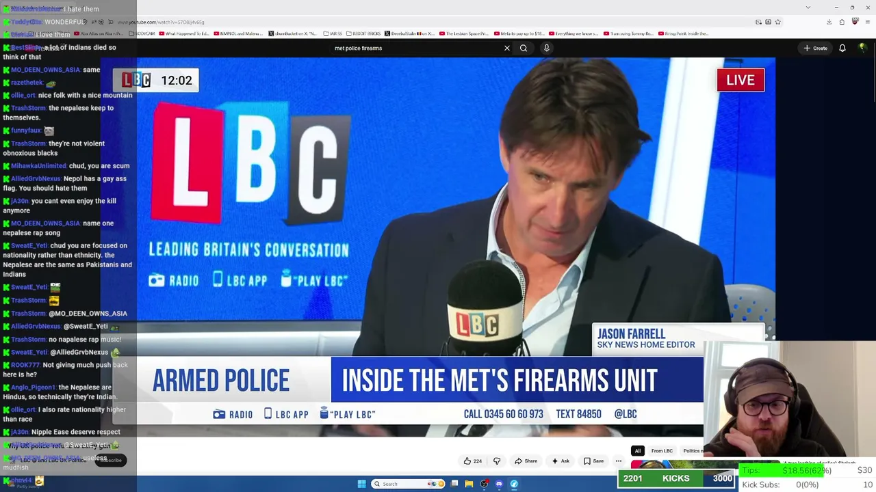Click the 'JASON FARRELL' name caption
This screenshot has height=492, width=876.
click(631, 333)
